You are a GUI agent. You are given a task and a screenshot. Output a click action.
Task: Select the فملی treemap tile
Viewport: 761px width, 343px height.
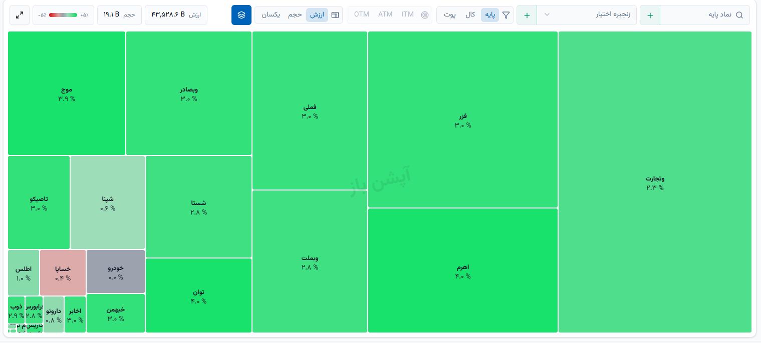(310, 110)
